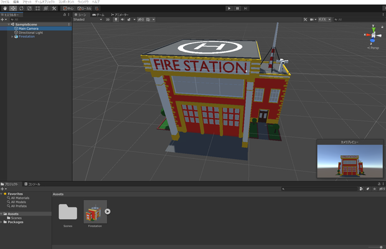Switch to the Game tab
Screen dimensions: 386x249
point(98,15)
